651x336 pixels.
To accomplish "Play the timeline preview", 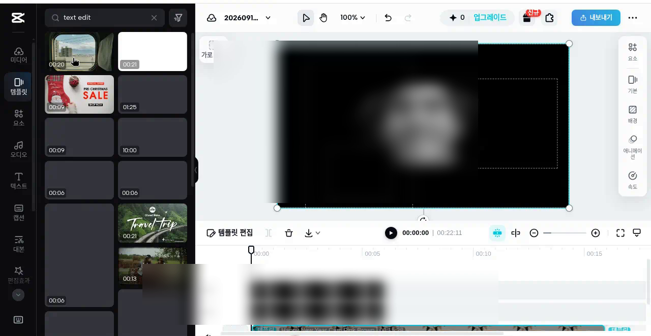I will pyautogui.click(x=391, y=233).
